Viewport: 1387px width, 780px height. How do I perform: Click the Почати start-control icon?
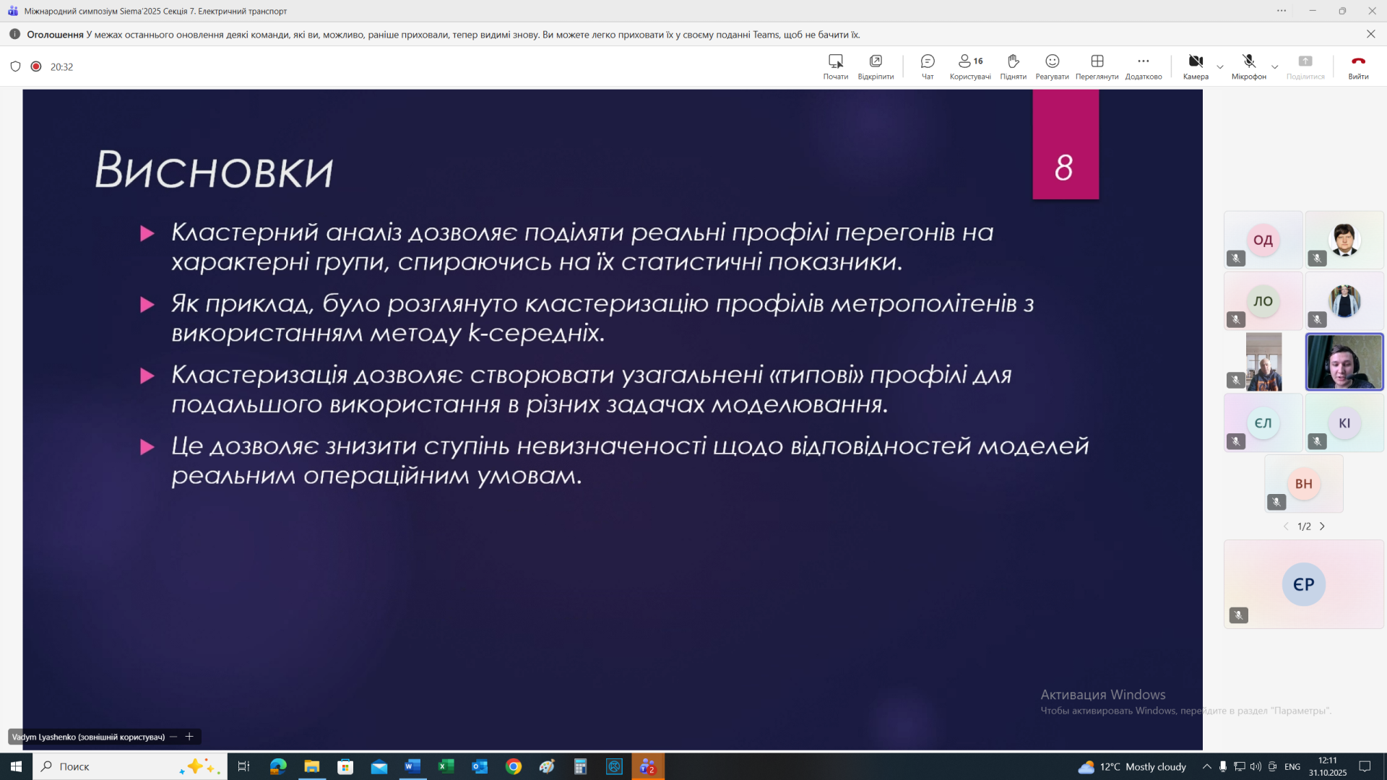click(835, 66)
